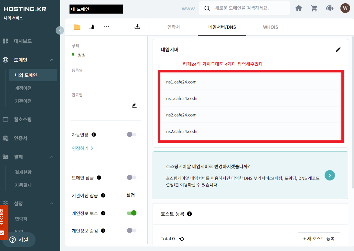Turn off the 개인정보 보호 switch
Image resolution: width=354 pixels, height=251 pixels.
pyautogui.click(x=132, y=213)
